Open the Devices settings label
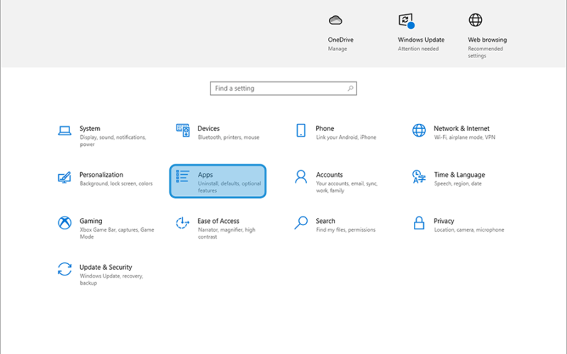The width and height of the screenshot is (567, 354). coord(208,129)
